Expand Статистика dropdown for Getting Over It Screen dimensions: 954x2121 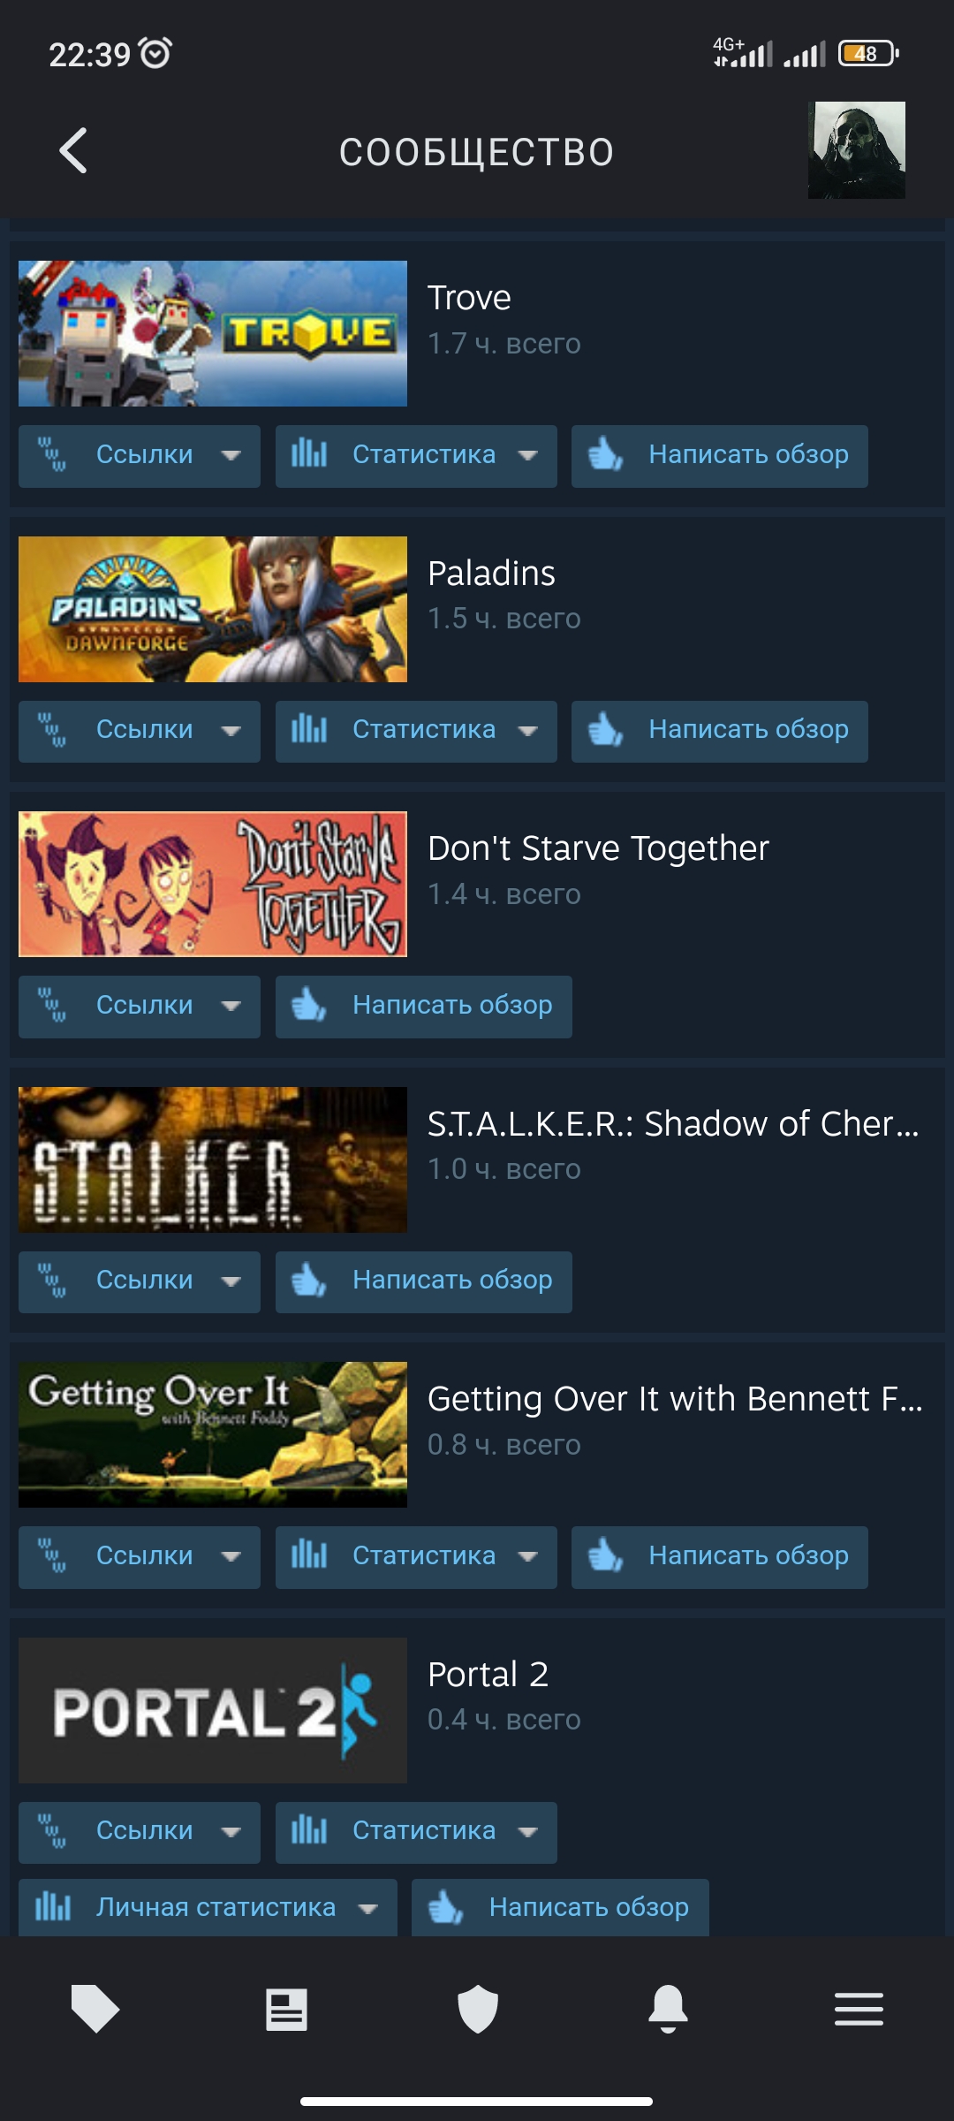tap(416, 1557)
